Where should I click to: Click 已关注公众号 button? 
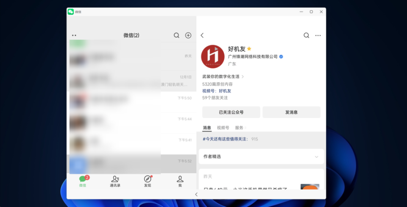tap(231, 112)
